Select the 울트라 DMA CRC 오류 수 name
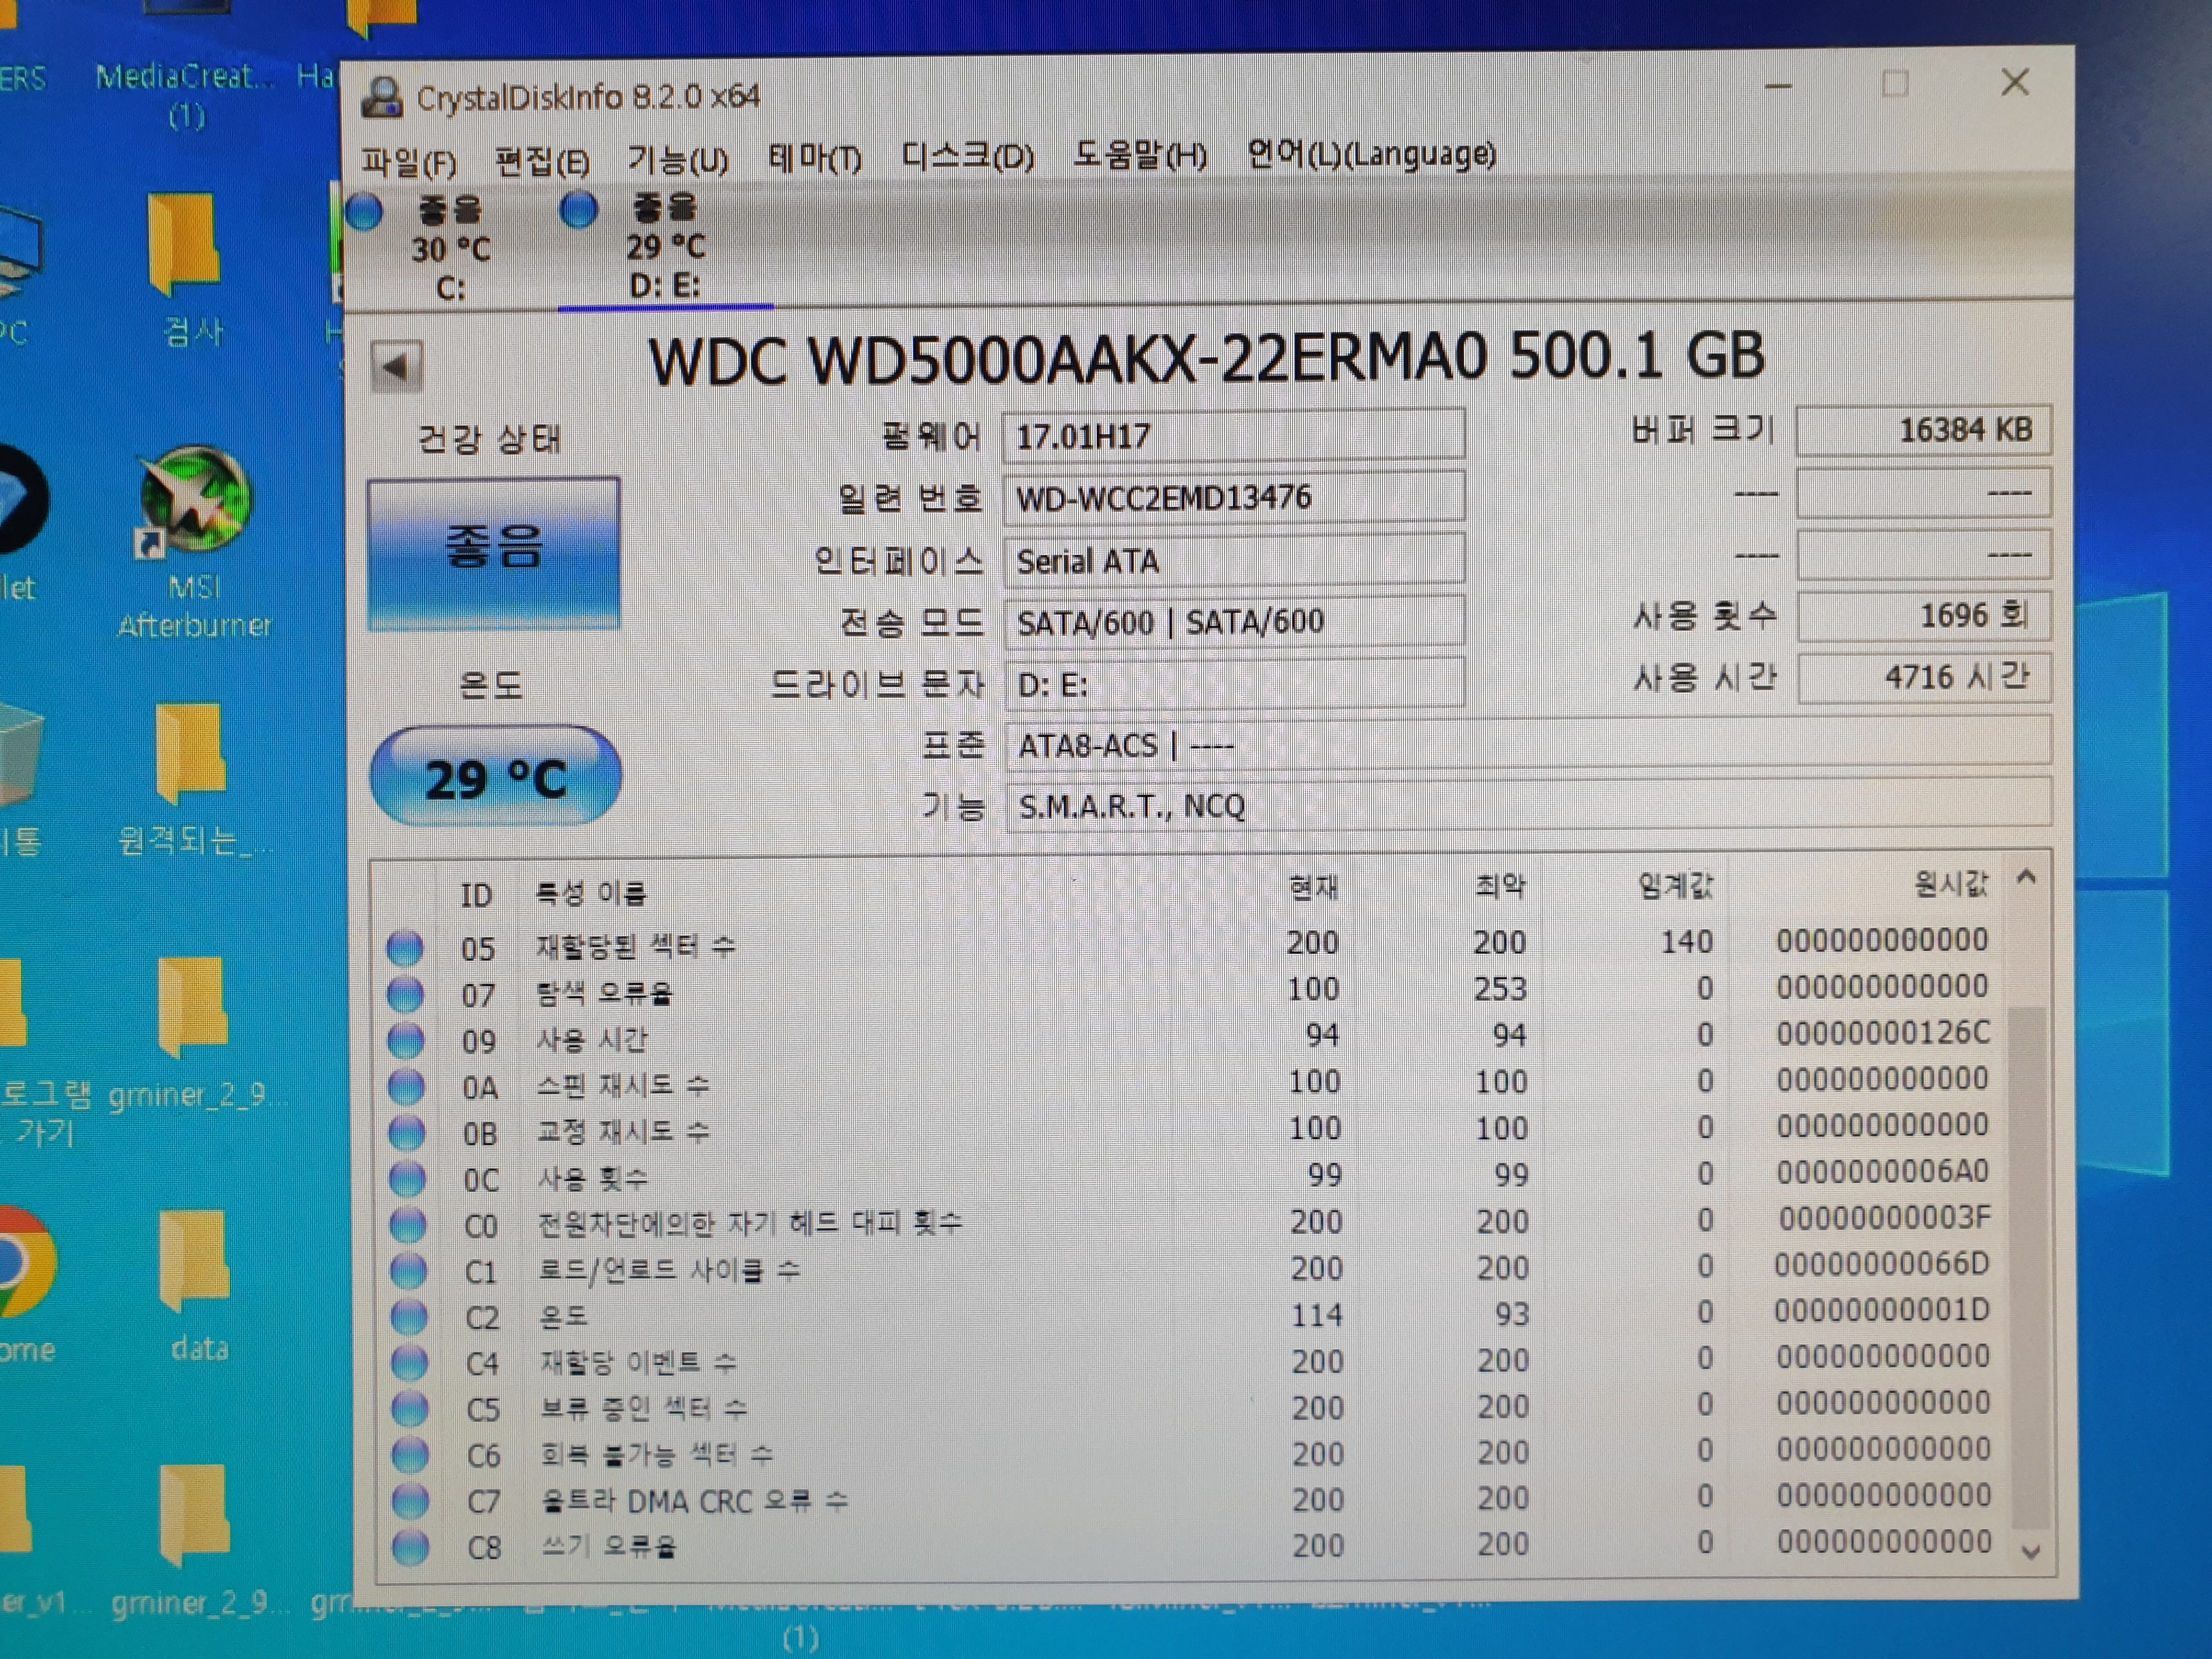 tap(695, 1501)
